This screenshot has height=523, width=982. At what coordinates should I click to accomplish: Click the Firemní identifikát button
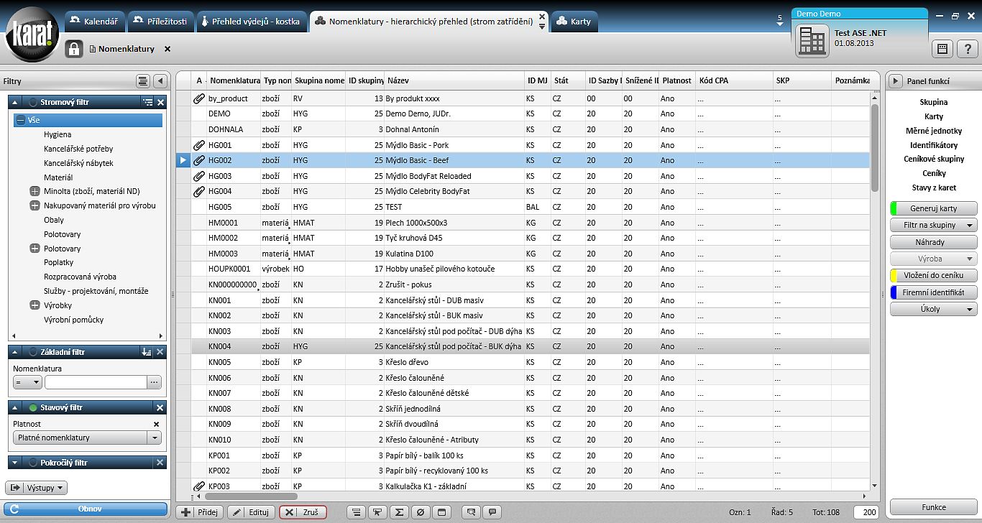[x=934, y=292]
